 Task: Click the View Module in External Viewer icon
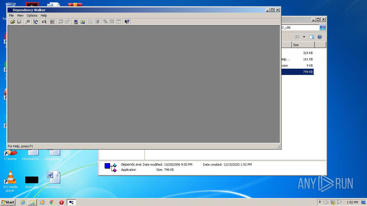pos(61,22)
